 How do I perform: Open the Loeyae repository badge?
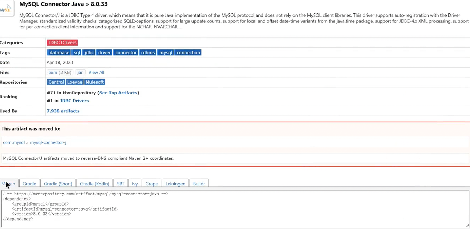[x=75, y=82]
